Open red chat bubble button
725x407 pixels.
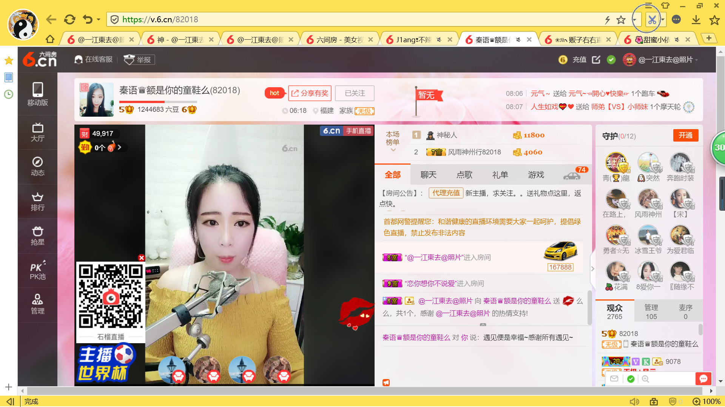pyautogui.click(x=703, y=379)
